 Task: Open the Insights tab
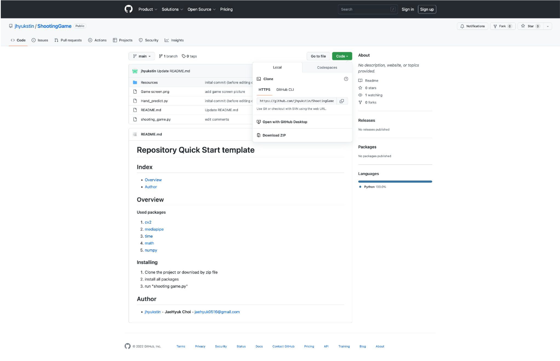[x=174, y=40]
